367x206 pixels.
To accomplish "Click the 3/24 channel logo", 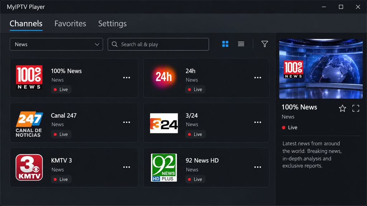I will point(164,123).
